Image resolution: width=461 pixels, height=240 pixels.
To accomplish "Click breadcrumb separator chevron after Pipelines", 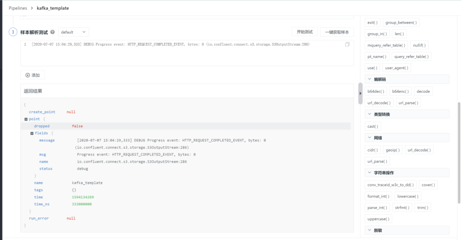I will click(32, 8).
